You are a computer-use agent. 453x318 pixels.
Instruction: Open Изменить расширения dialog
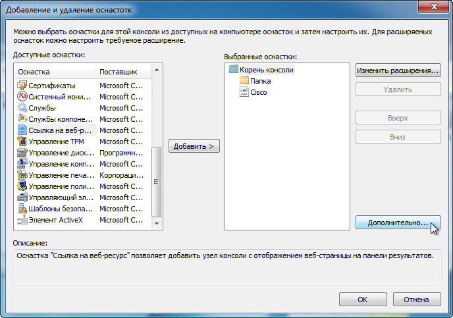(x=398, y=70)
